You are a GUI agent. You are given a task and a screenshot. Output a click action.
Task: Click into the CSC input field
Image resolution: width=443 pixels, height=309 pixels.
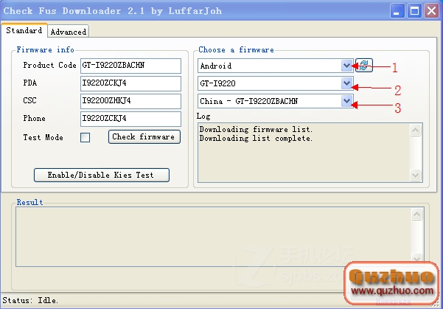130,101
